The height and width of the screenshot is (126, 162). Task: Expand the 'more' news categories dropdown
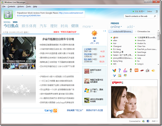pyautogui.click(x=88, y=27)
